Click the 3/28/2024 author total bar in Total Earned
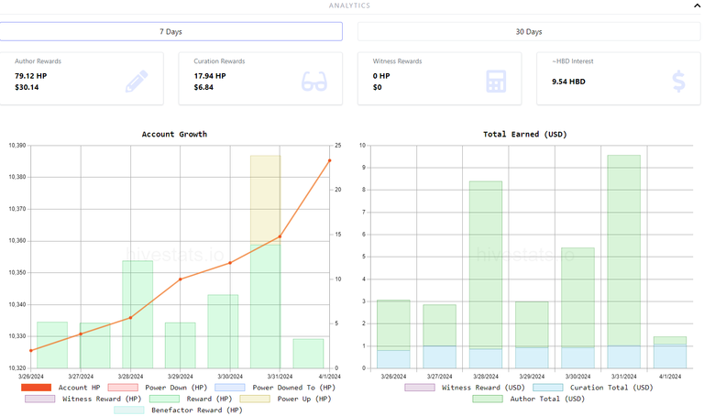 (486, 265)
